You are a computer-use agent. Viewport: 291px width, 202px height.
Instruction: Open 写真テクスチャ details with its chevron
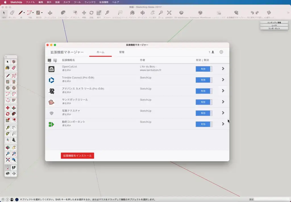[x=223, y=113]
